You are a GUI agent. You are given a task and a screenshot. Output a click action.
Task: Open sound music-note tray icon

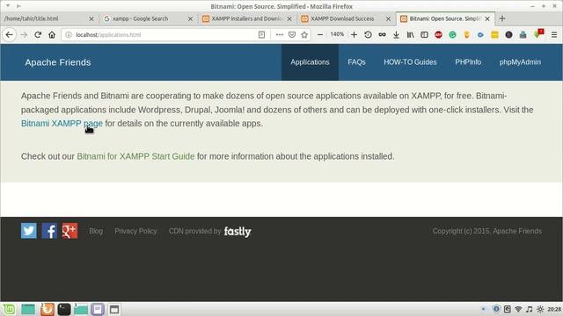click(530, 309)
